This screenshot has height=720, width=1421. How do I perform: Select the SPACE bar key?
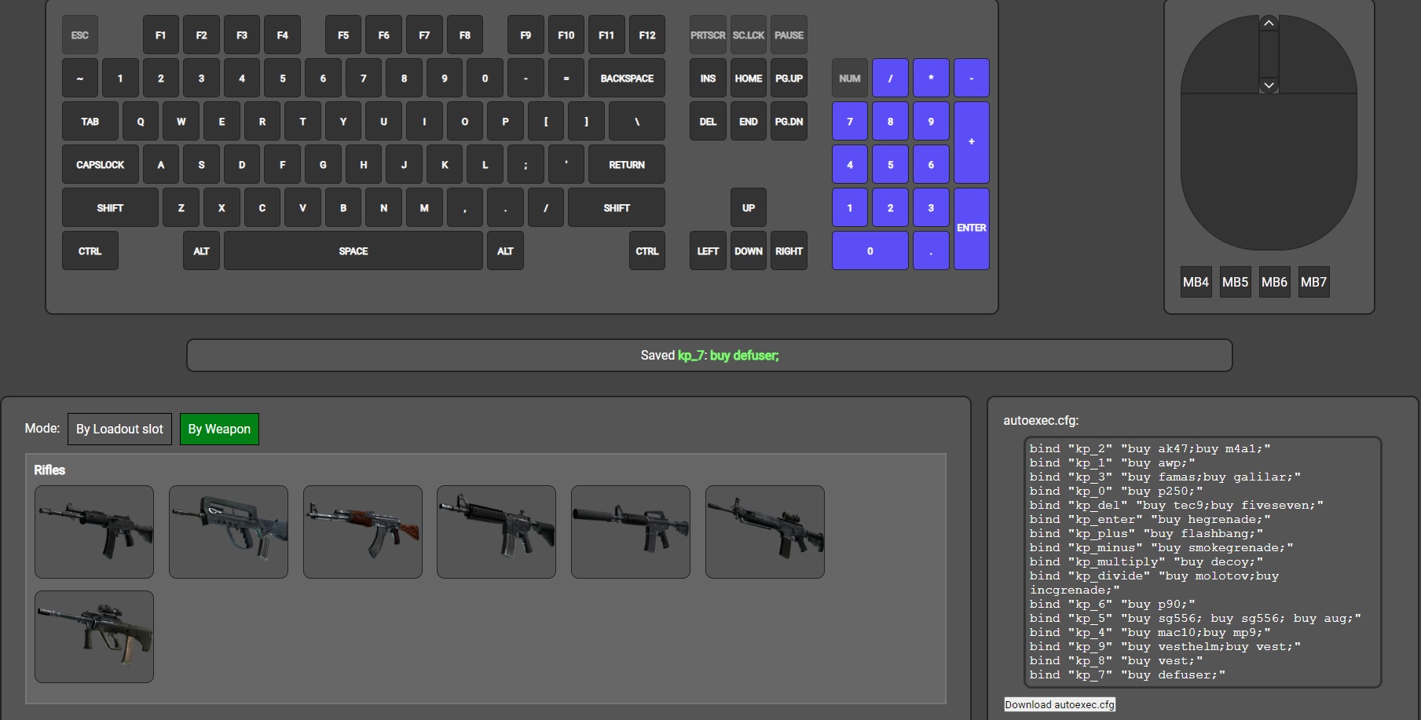pyautogui.click(x=353, y=251)
